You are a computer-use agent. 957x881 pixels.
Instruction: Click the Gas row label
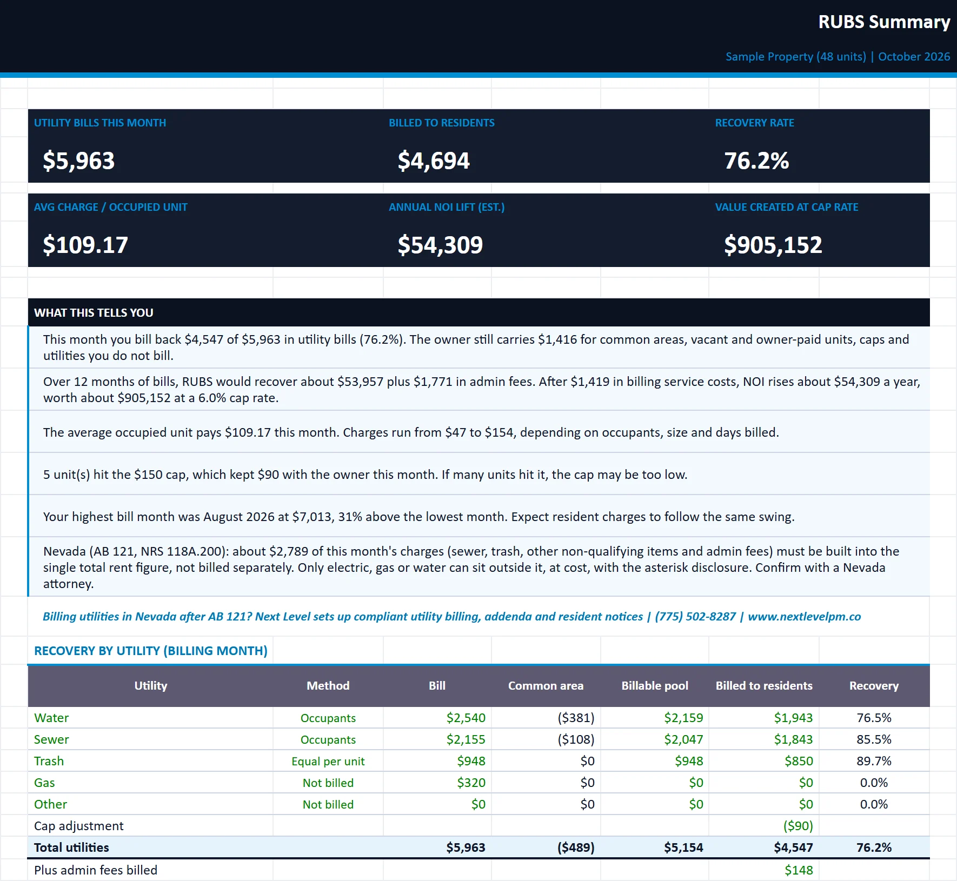coord(44,783)
